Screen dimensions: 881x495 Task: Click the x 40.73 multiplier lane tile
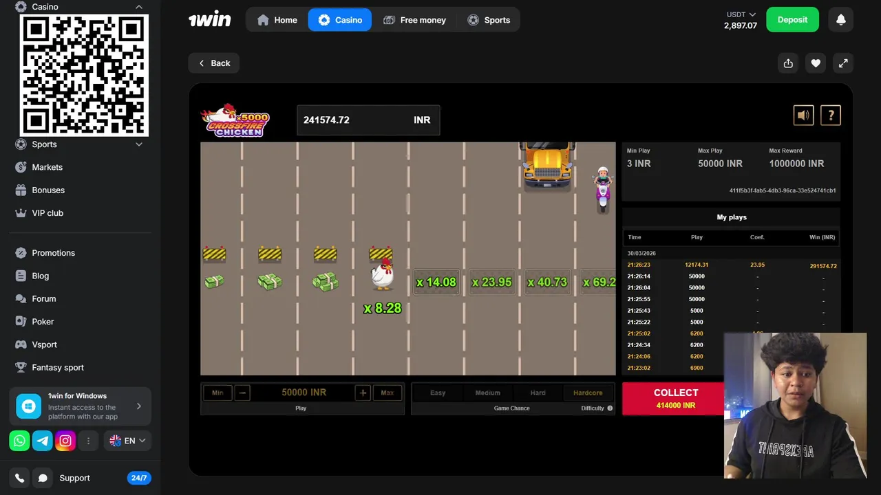click(x=547, y=282)
